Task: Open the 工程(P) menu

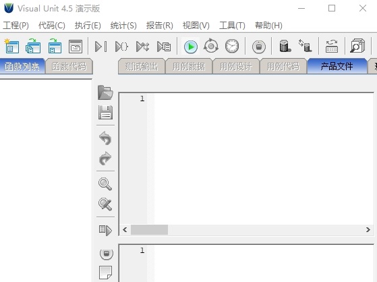Action: [x=16, y=25]
